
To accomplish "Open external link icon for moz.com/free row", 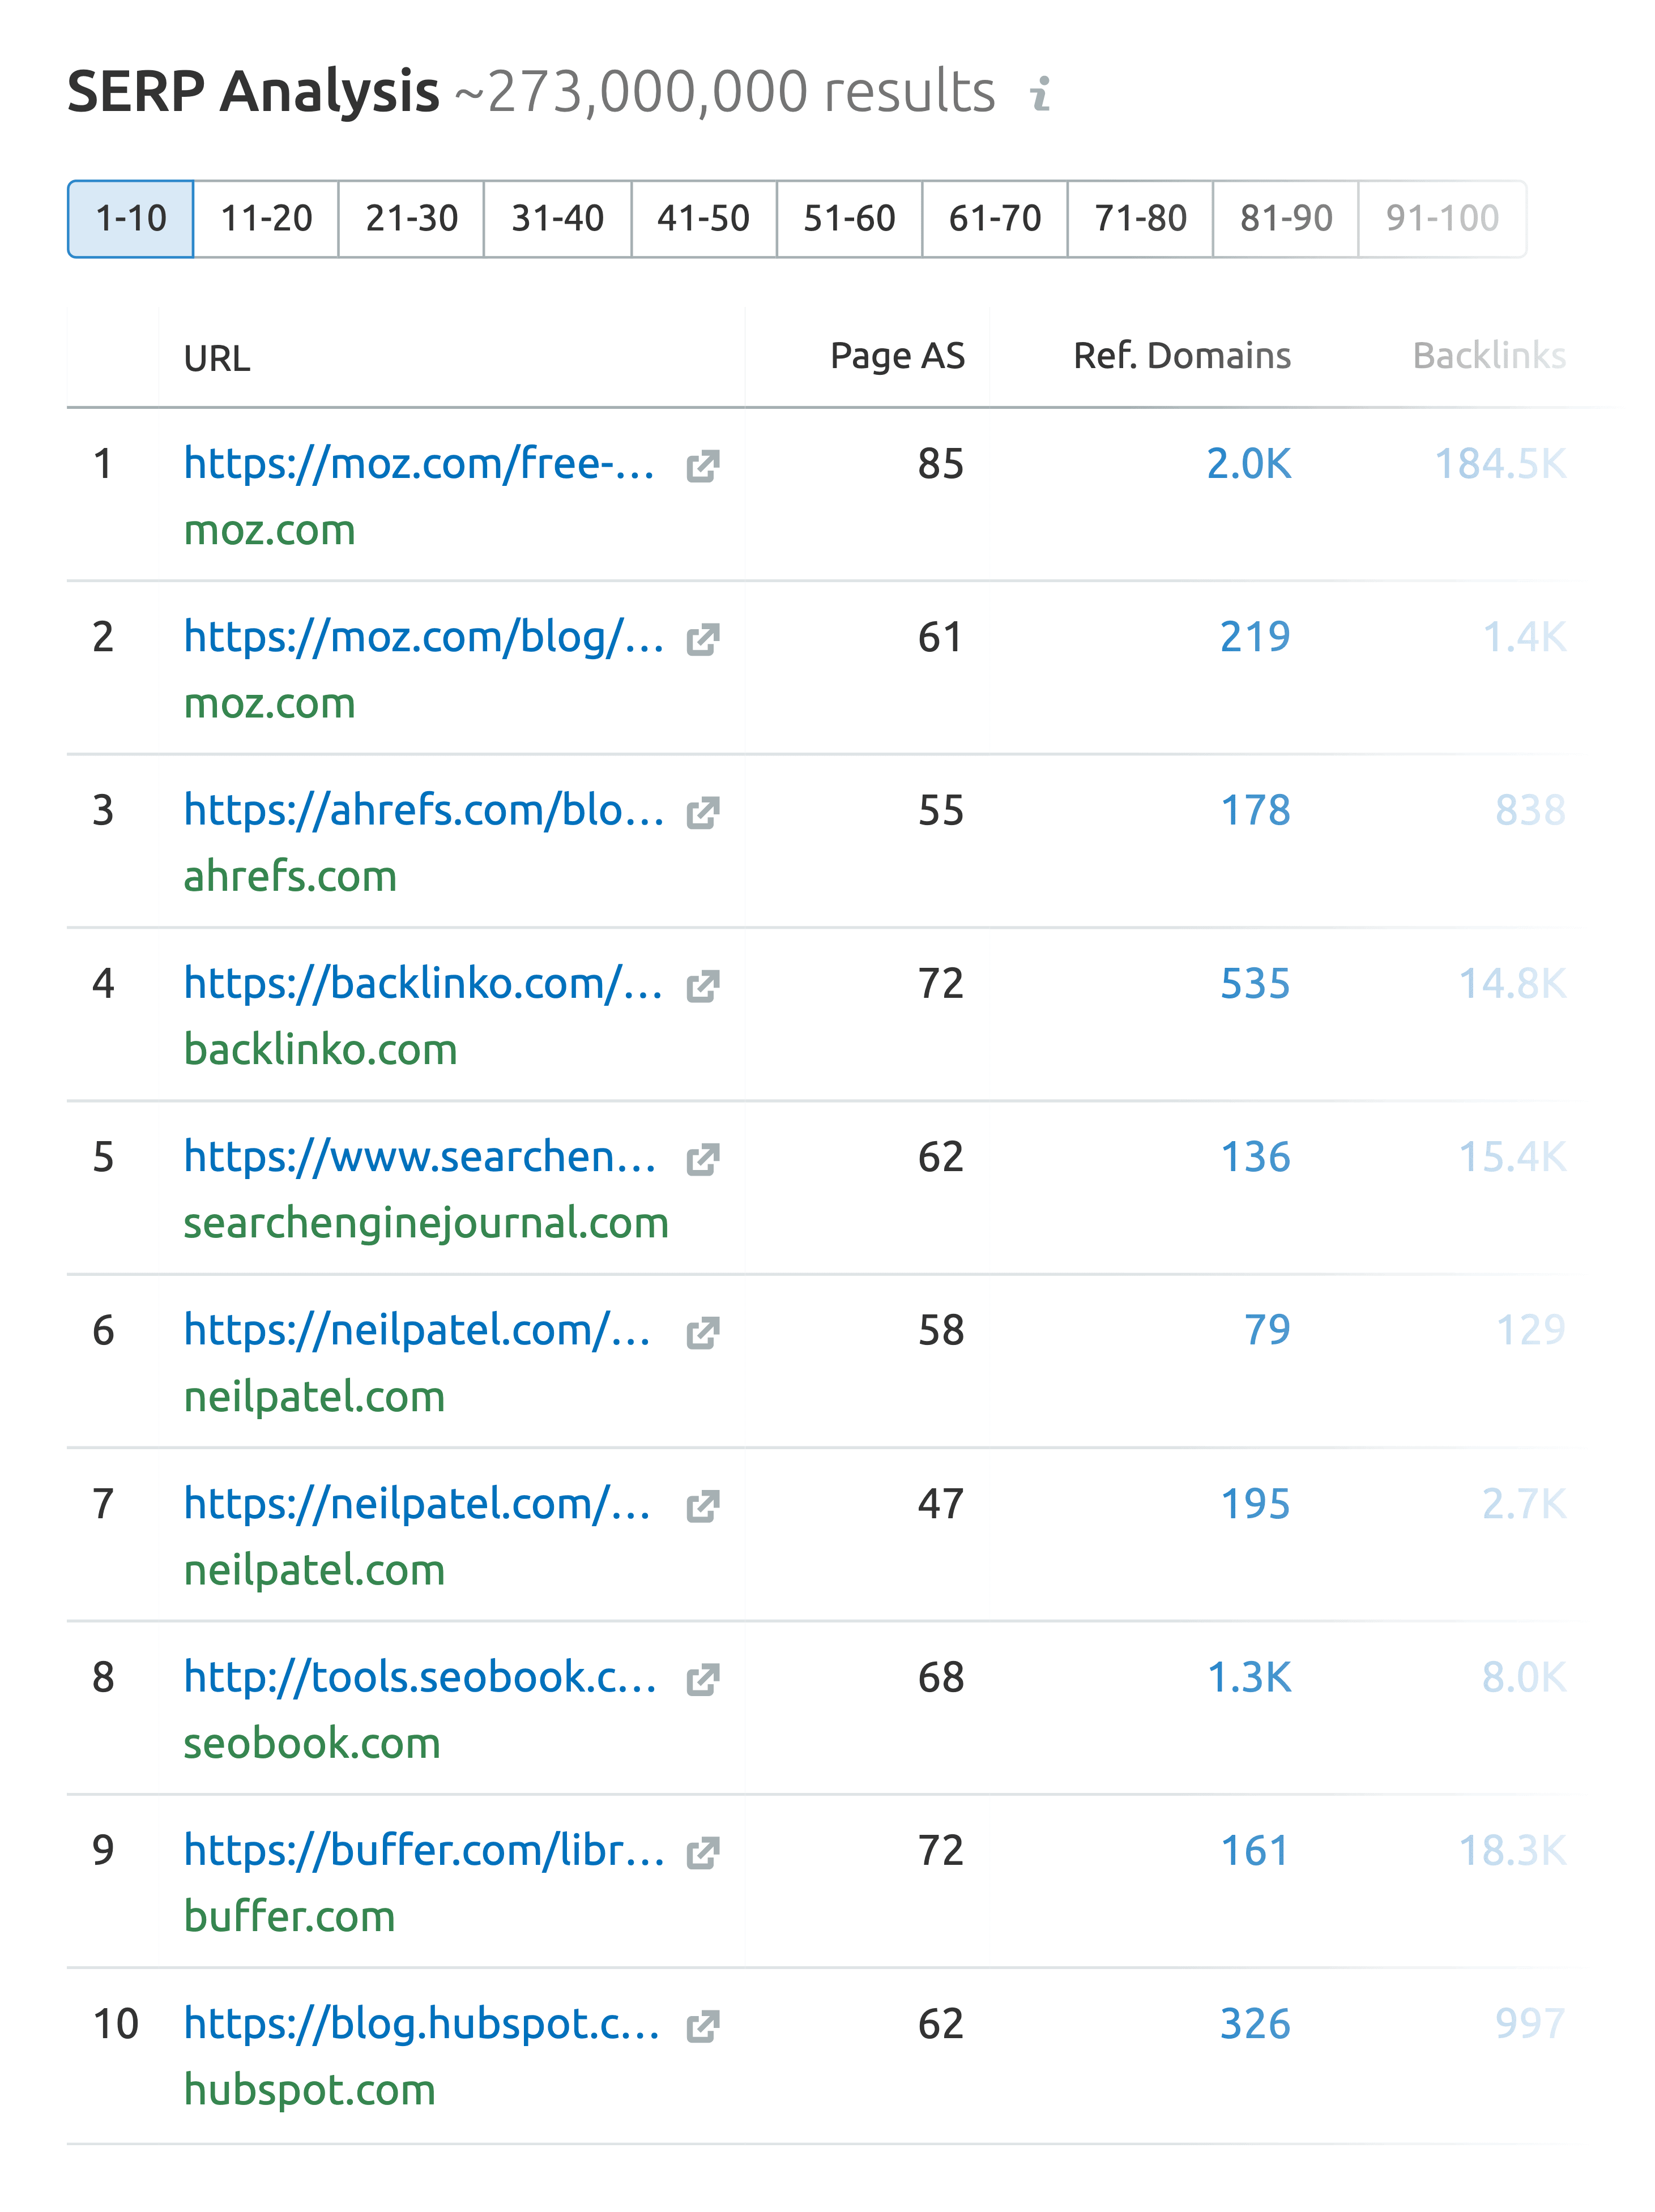I will coord(703,466).
